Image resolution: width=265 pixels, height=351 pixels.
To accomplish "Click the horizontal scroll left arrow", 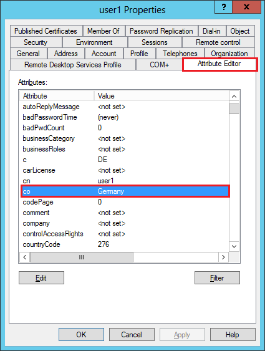I will 25,257.
